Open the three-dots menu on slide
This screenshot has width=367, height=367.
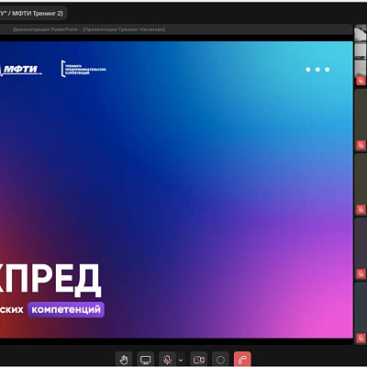pos(317,70)
